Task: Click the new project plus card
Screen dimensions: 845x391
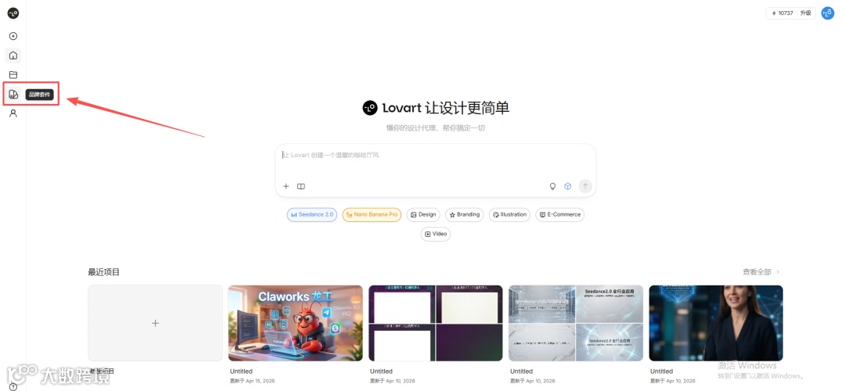Action: point(155,323)
